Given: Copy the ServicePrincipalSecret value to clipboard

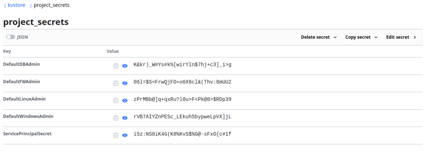Looking at the screenshot, I should click(x=116, y=136).
